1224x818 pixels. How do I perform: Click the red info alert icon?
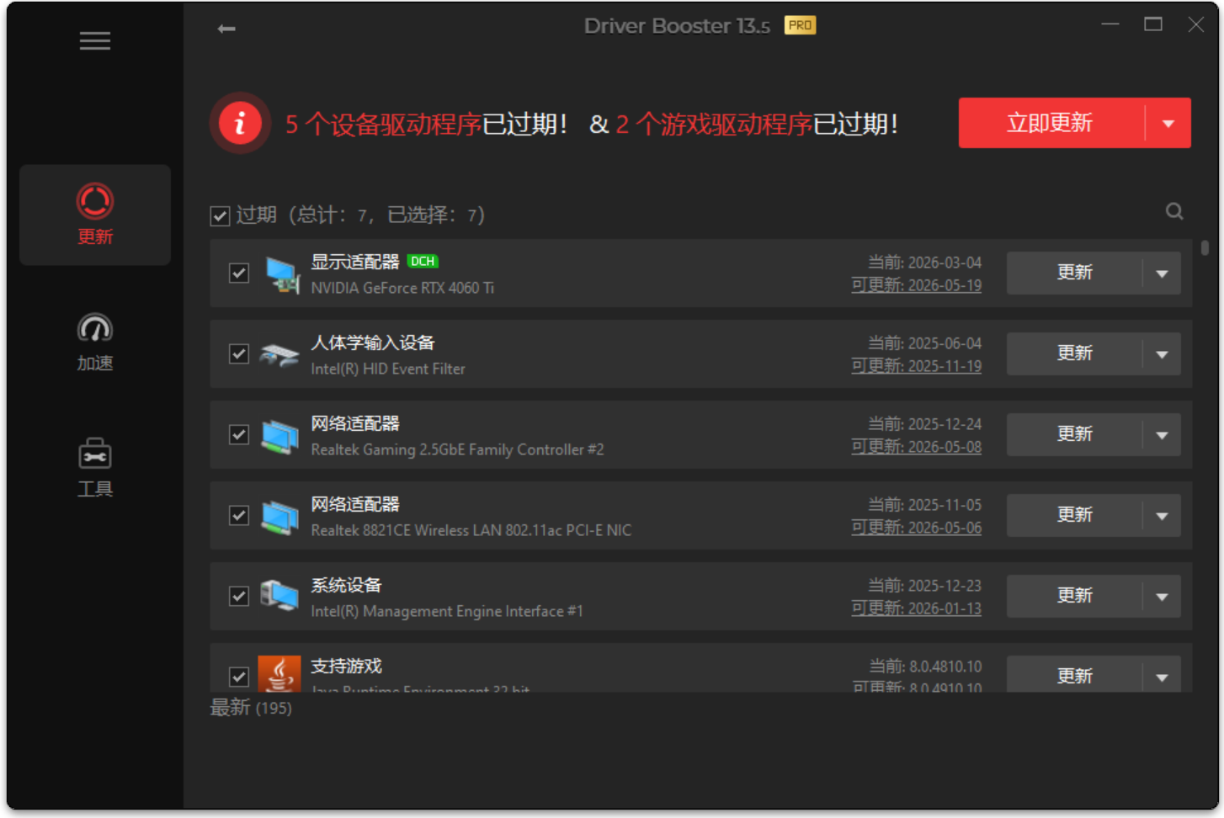point(240,123)
